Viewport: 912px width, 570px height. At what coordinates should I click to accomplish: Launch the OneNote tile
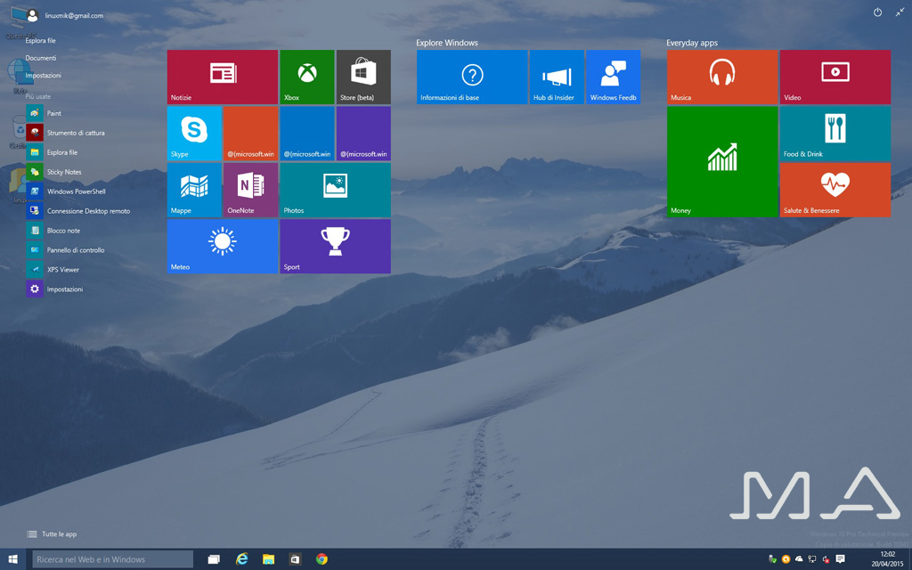250,190
